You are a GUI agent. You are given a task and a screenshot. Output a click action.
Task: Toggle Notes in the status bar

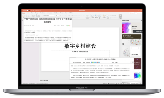pos(105,84)
